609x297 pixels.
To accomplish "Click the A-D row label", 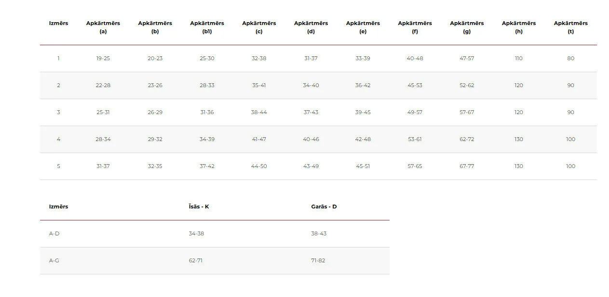I will tap(54, 233).
